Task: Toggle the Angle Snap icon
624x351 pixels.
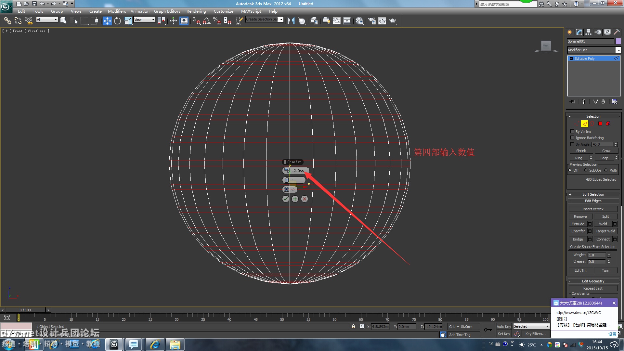Action: [207, 21]
